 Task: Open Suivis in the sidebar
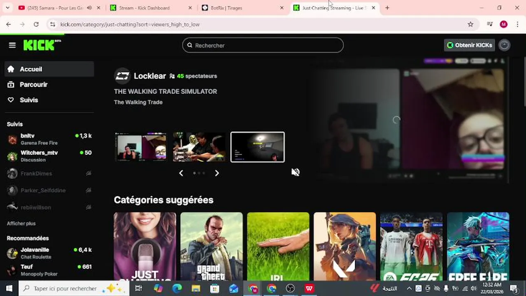(49, 100)
